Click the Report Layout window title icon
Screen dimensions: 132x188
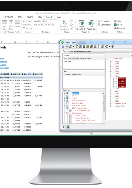point(62,43)
